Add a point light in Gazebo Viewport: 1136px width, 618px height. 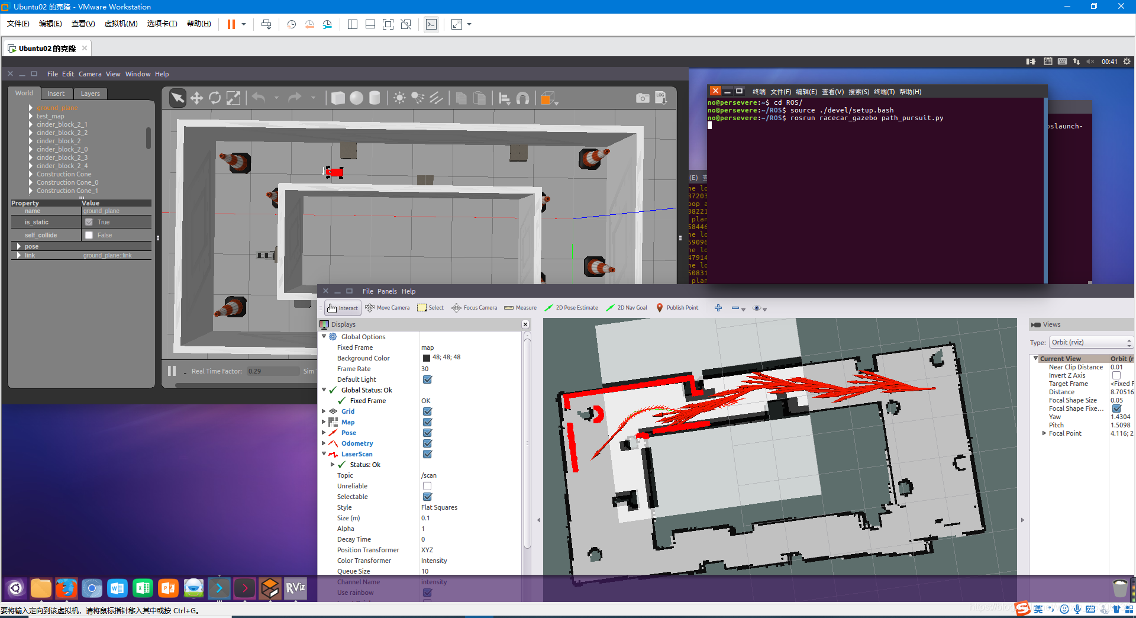pyautogui.click(x=399, y=98)
